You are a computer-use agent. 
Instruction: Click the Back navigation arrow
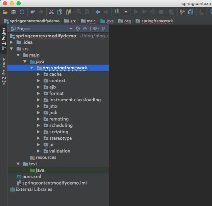pos(98,12)
